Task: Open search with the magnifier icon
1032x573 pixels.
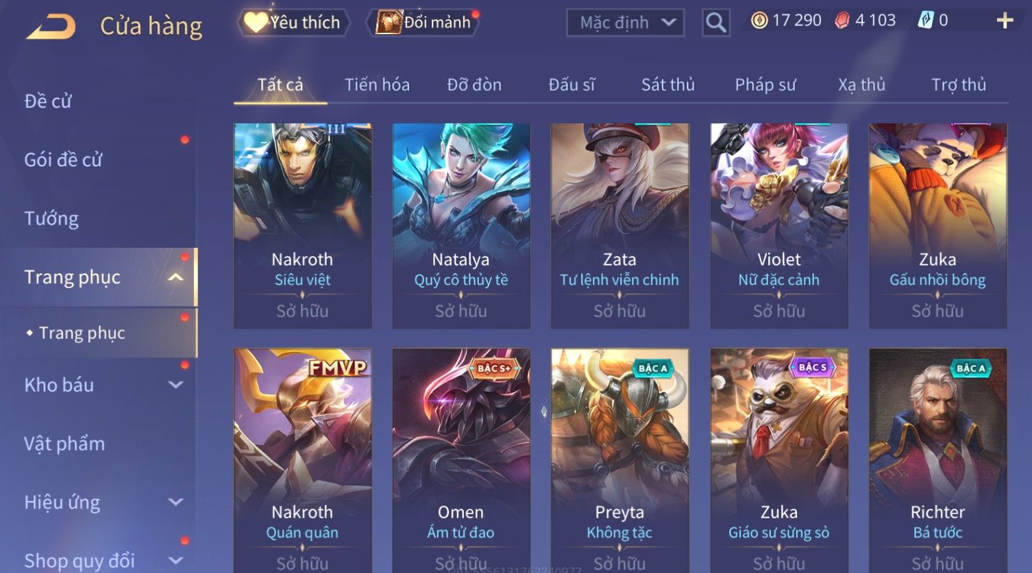Action: [715, 23]
